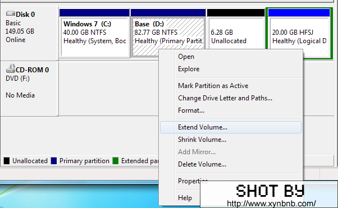Open Change Drive Letter and Paths
The height and width of the screenshot is (208, 338).
231,98
